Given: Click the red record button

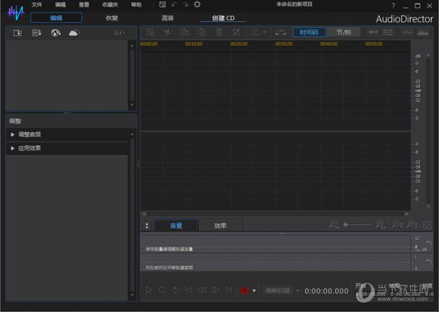Looking at the screenshot, I should (244, 291).
